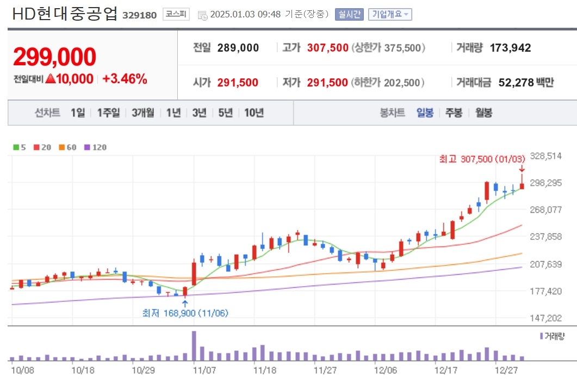Screen dimensions: 577x383
Task: Click the current price 299,000
Action: coord(54,57)
